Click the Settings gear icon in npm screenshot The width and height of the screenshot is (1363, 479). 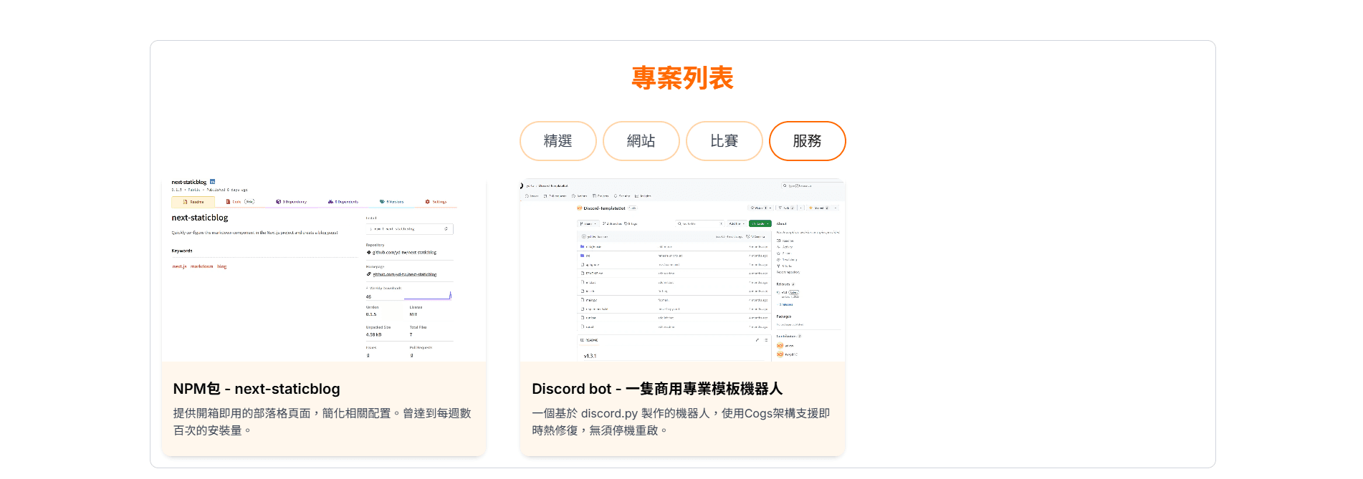[x=428, y=202]
